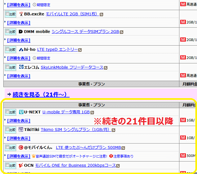Image resolution: width=197 pixels, height=174 pixels.
Task: Click 期間限定 label in the topmost row
Action: pyautogui.click(x=43, y=5)
